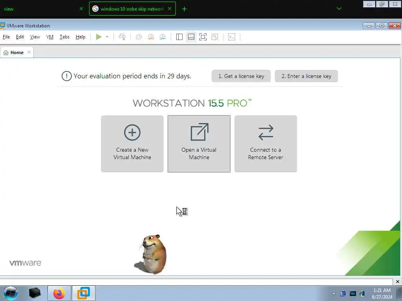Image resolution: width=402 pixels, height=301 pixels.
Task: Open the File menu
Action: [6, 37]
